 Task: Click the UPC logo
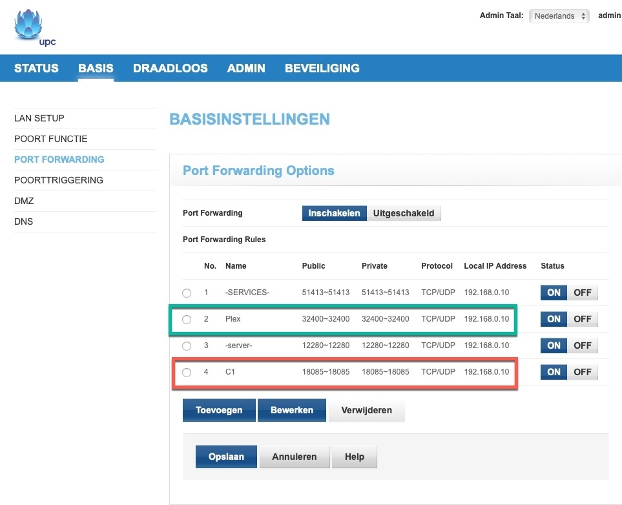pos(35,28)
